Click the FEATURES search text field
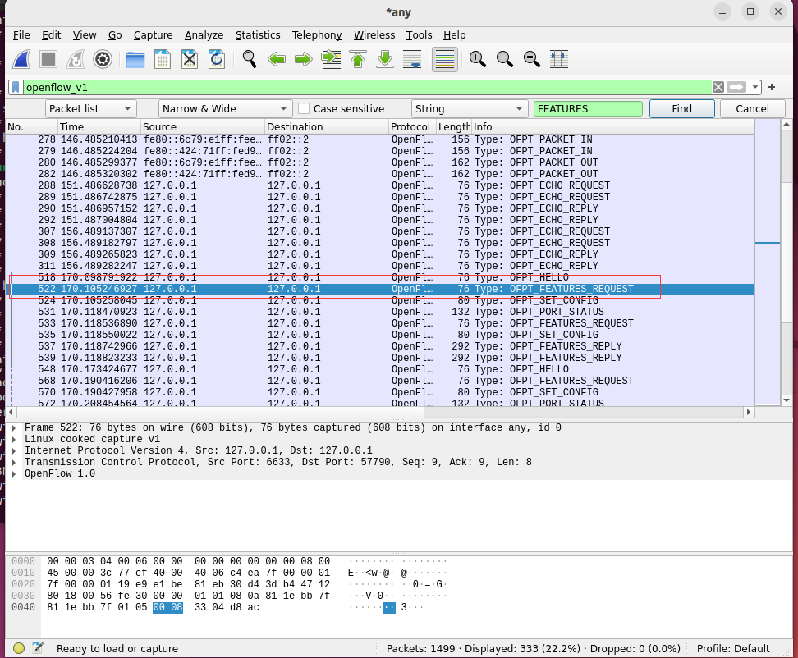 (x=588, y=109)
